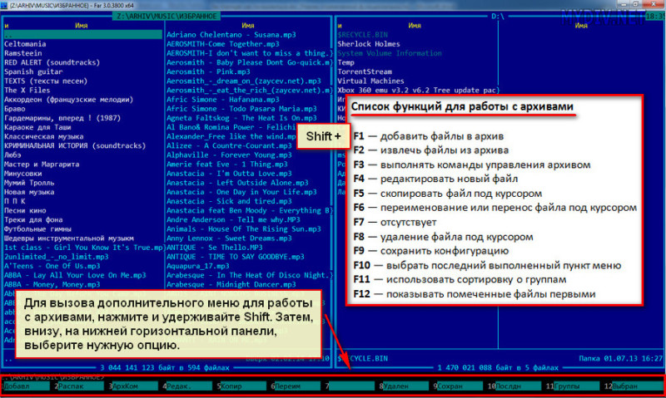Select RED ALERT (soundtracks) folder

[52, 62]
